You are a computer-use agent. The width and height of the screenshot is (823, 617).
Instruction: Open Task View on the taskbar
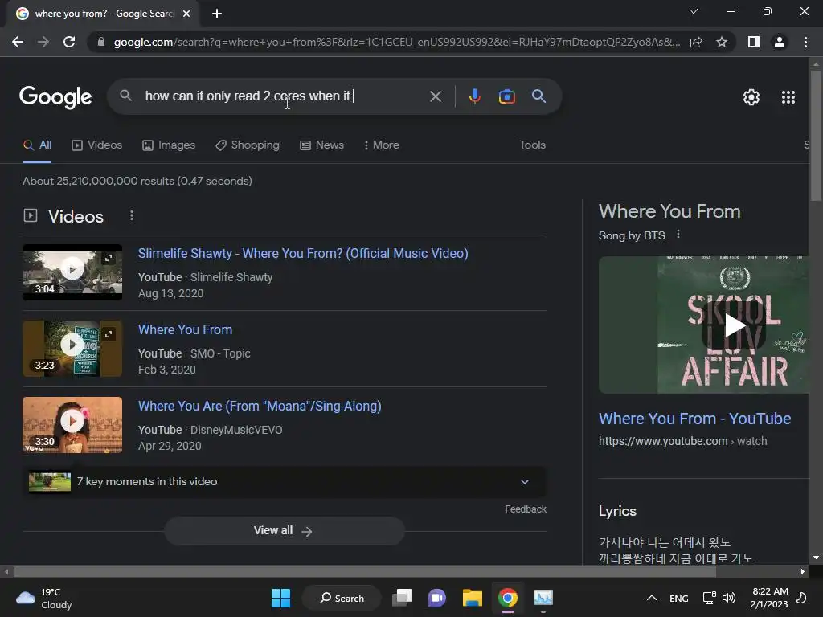click(402, 598)
